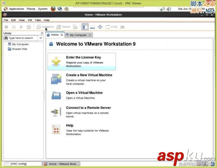
Task: Open the Places menu in top panel
Action: 31,9
